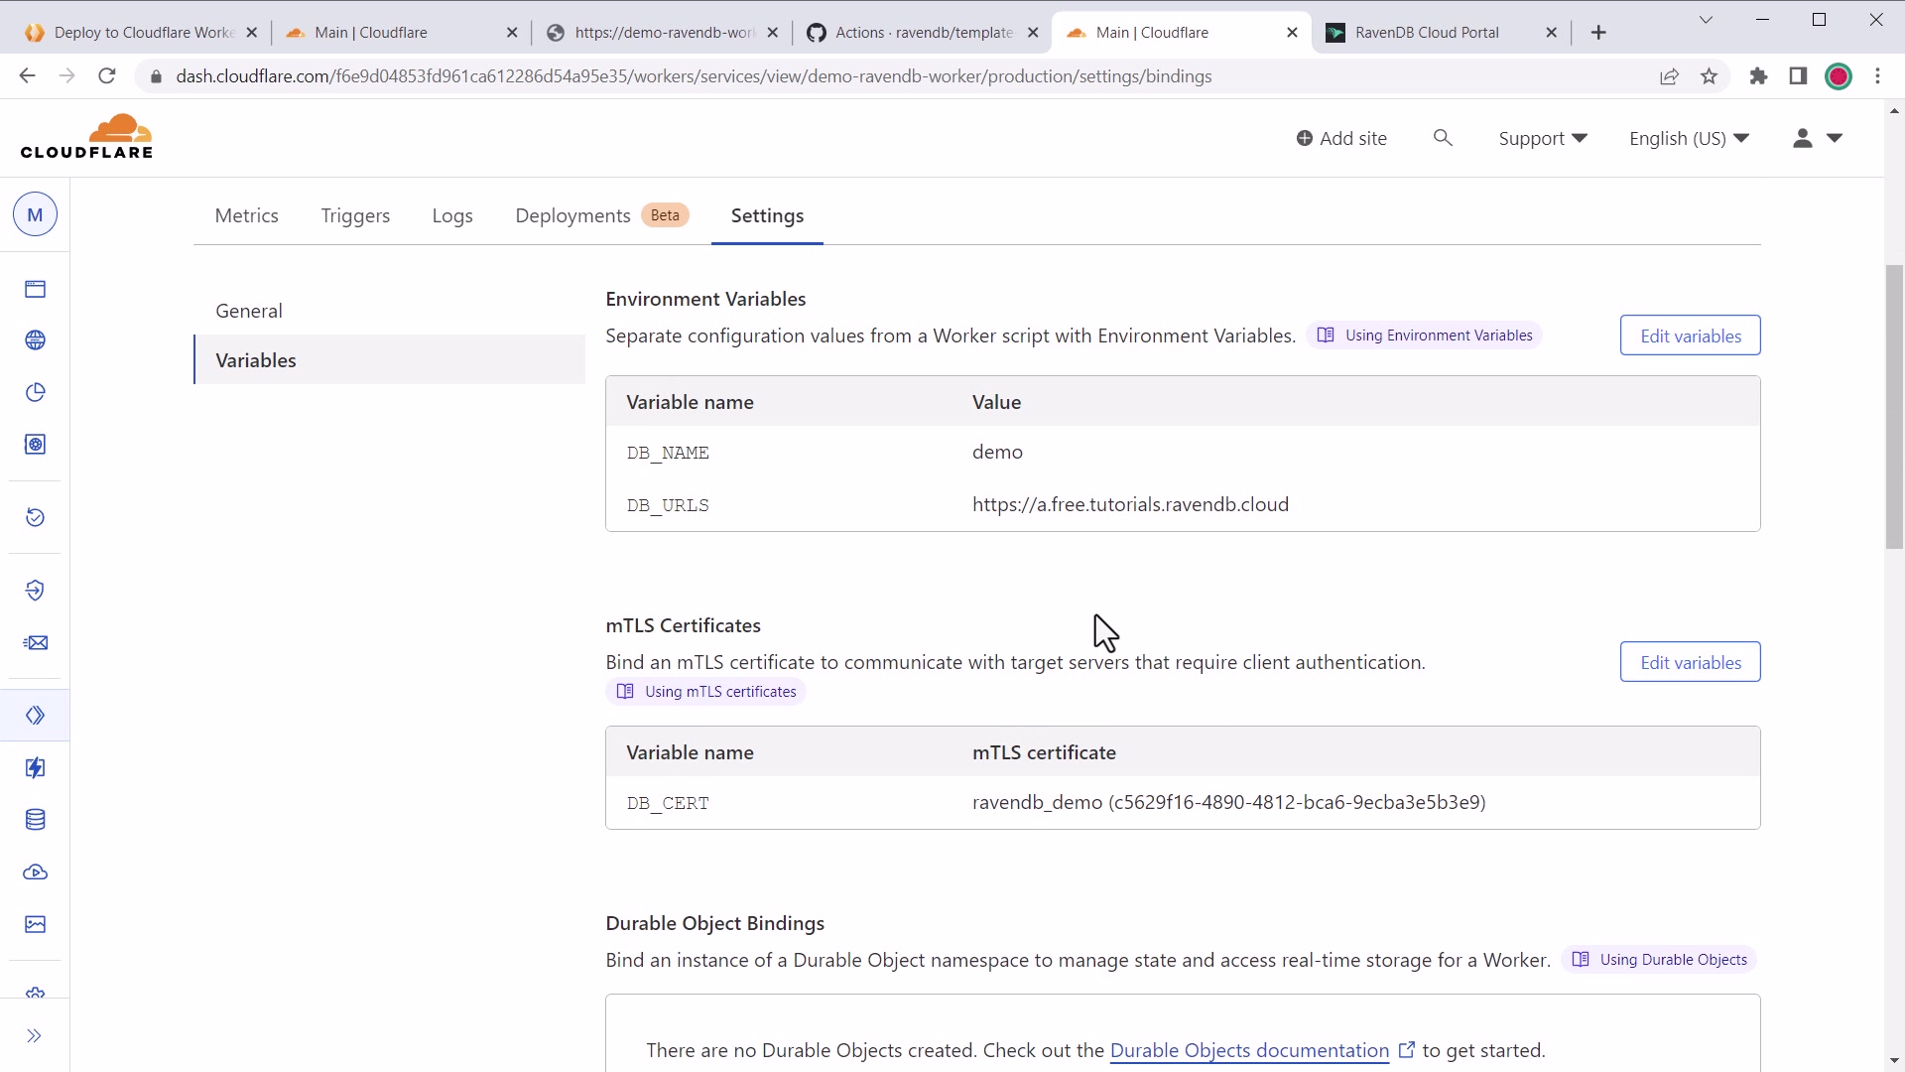Screen dimensions: 1905x1072
Task: Switch to the Metrics tab
Action: pyautogui.click(x=246, y=215)
